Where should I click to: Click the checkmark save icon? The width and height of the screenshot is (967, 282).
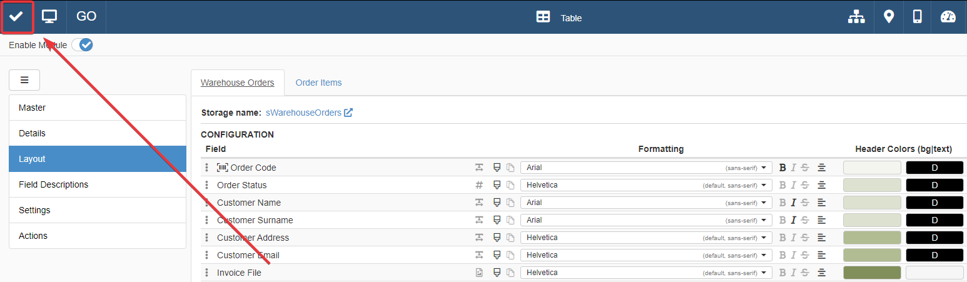coord(16,17)
